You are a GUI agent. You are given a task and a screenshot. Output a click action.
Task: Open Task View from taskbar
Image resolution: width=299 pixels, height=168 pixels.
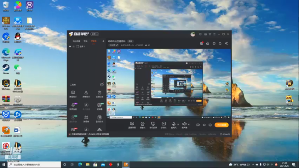tap(72, 165)
